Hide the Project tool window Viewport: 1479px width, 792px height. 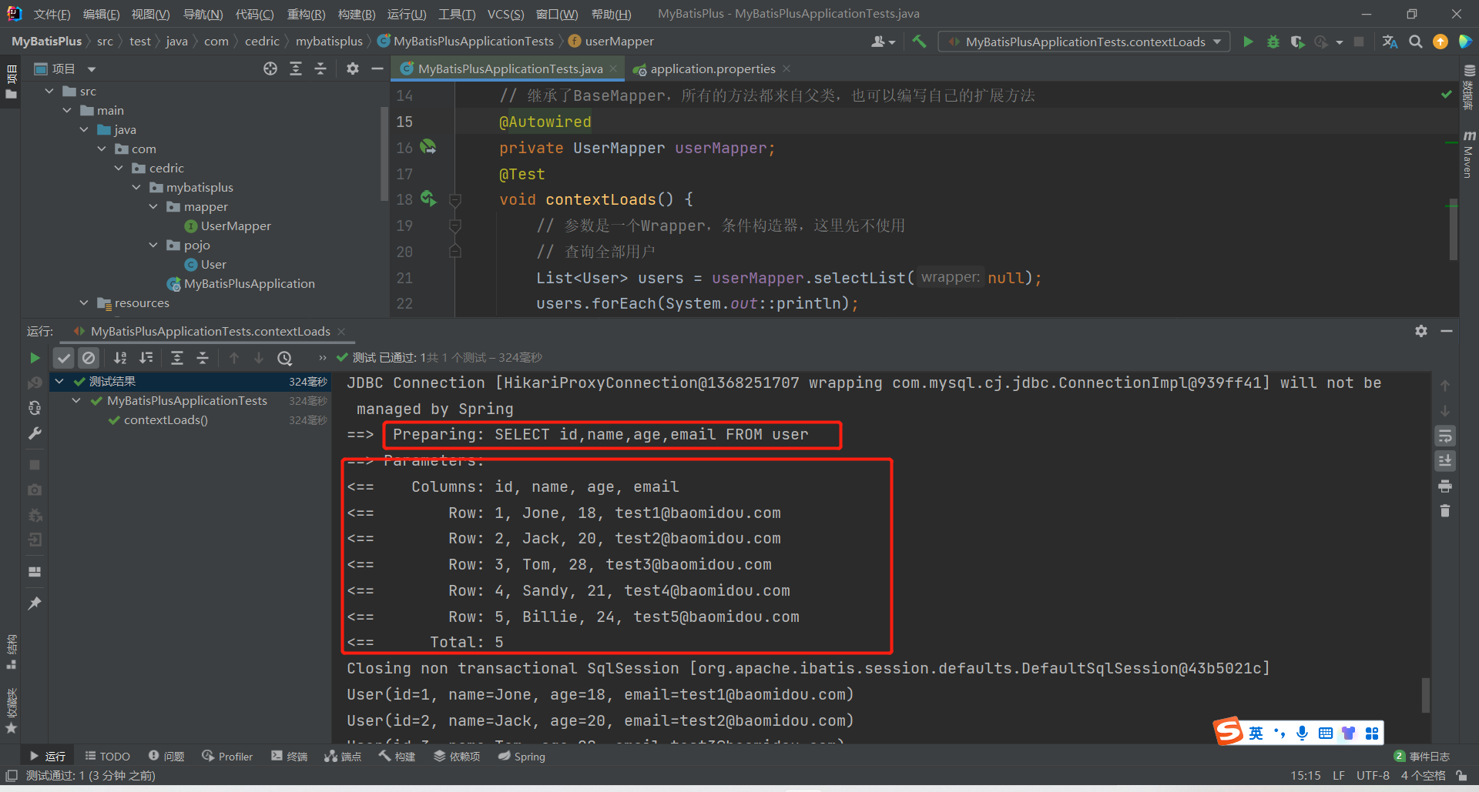coord(377,69)
